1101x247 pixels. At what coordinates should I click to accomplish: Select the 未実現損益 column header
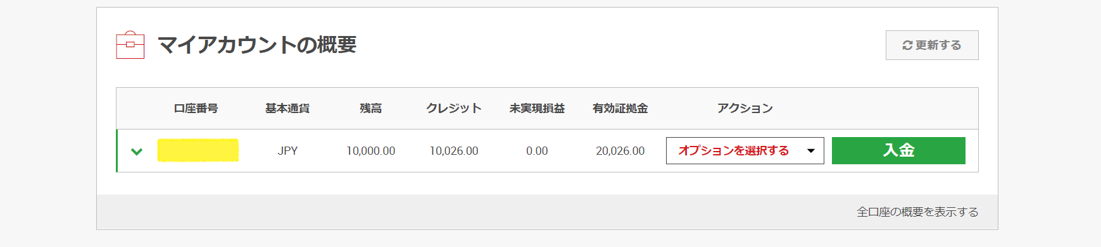[x=537, y=109]
